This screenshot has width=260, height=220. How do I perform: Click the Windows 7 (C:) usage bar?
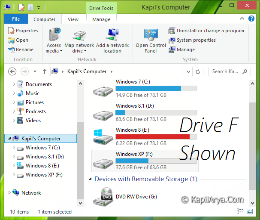156,89
